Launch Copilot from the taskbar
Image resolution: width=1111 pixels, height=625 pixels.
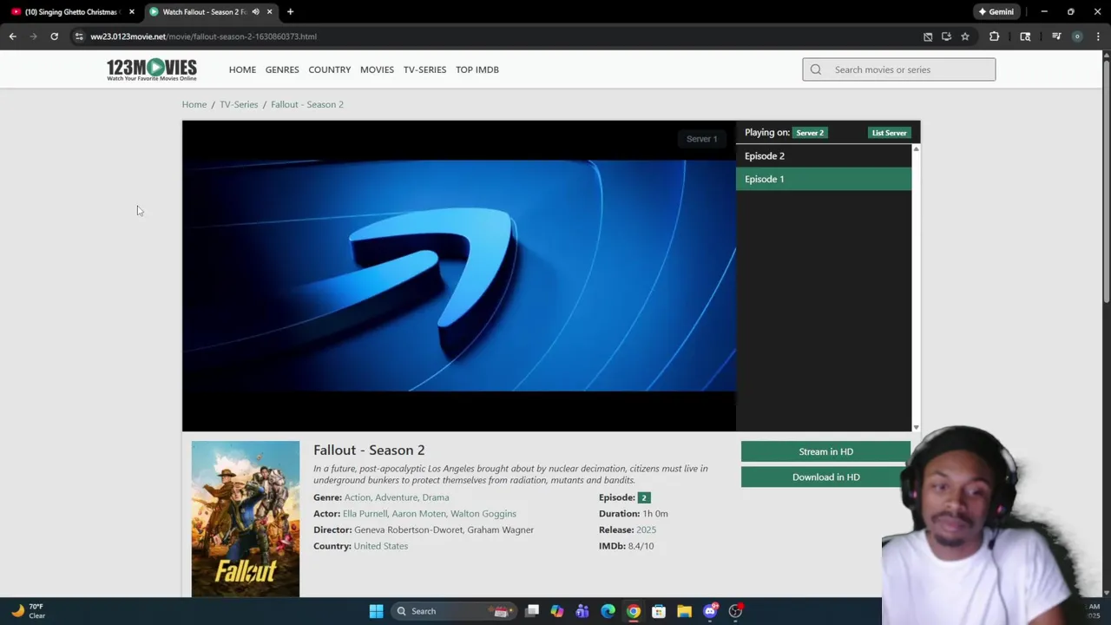[x=557, y=611]
